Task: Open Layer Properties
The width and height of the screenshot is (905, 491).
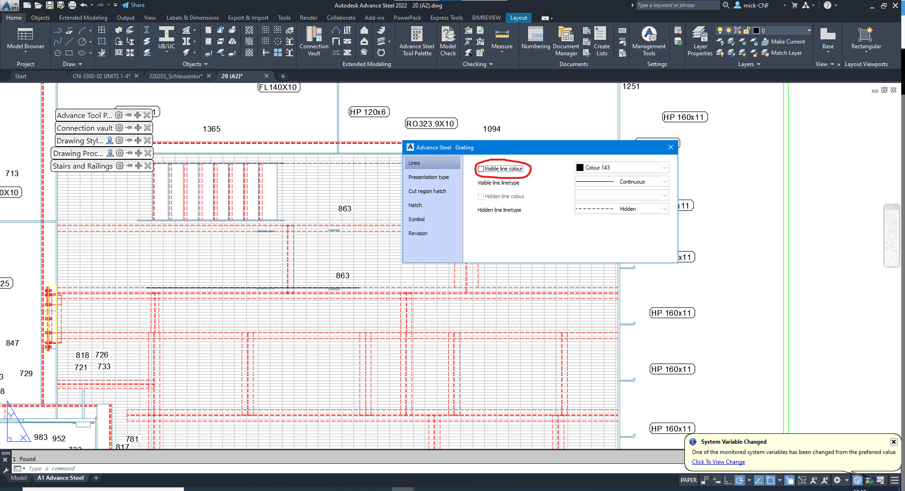Action: coord(700,41)
